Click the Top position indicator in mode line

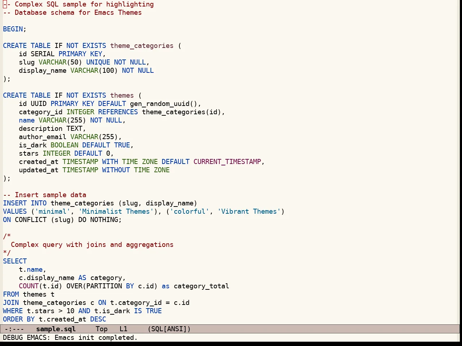101,329
